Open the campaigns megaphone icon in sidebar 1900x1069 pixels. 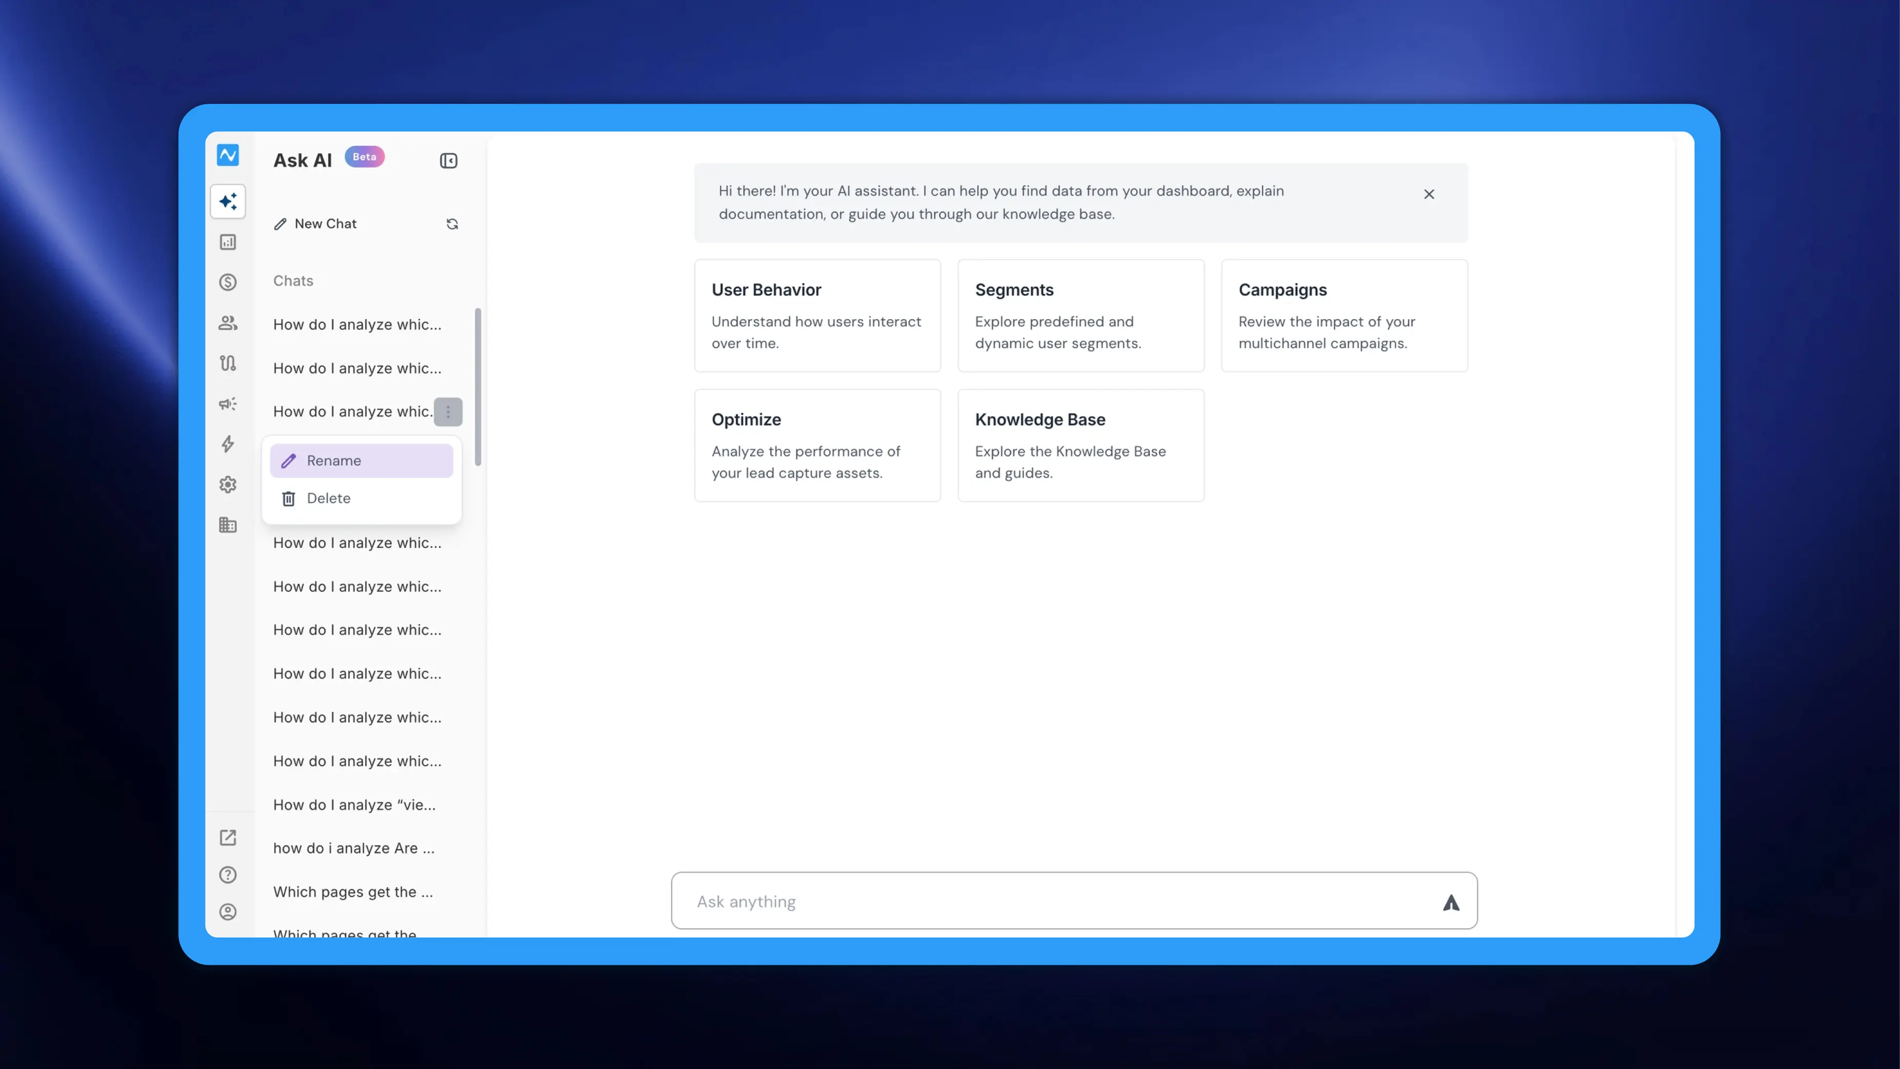(x=228, y=403)
